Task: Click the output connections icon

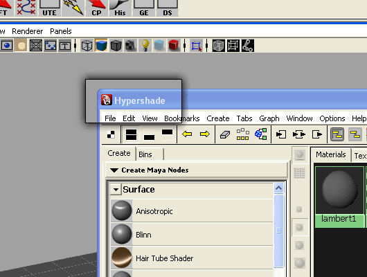Action: click(x=317, y=134)
